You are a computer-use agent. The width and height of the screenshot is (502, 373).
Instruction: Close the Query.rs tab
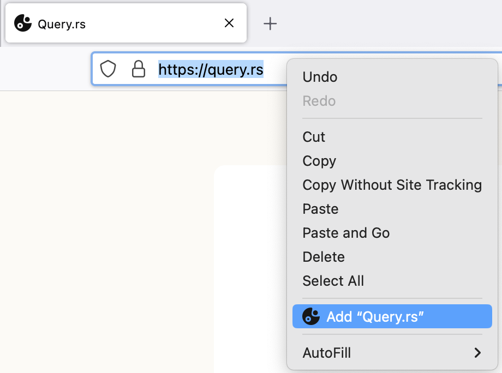click(x=229, y=23)
